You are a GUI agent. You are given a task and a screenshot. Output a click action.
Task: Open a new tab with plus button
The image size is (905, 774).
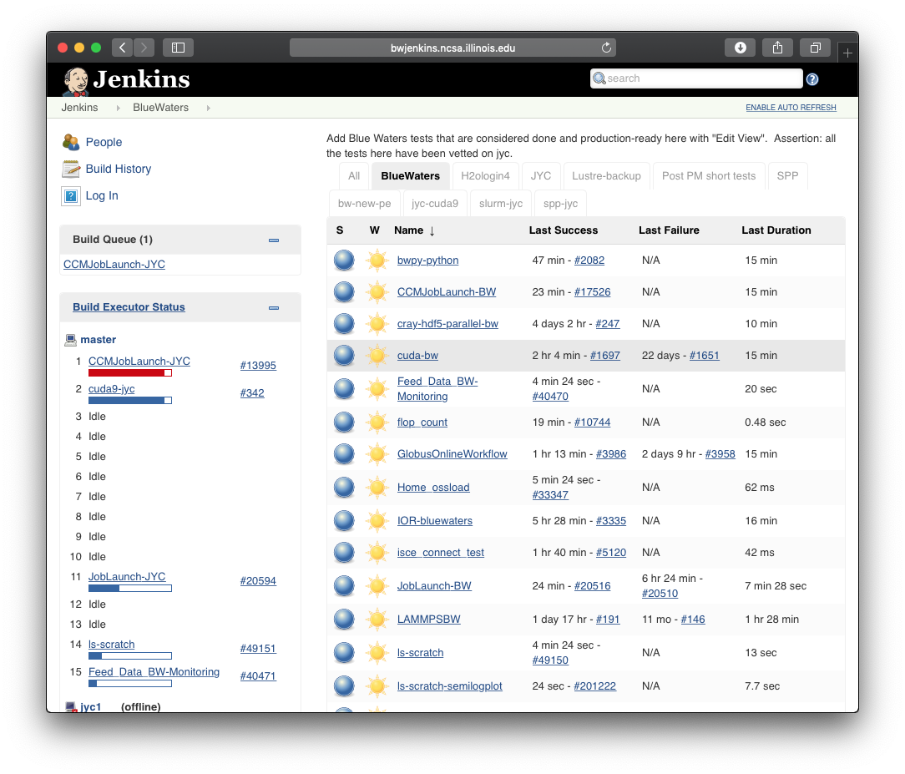point(847,53)
